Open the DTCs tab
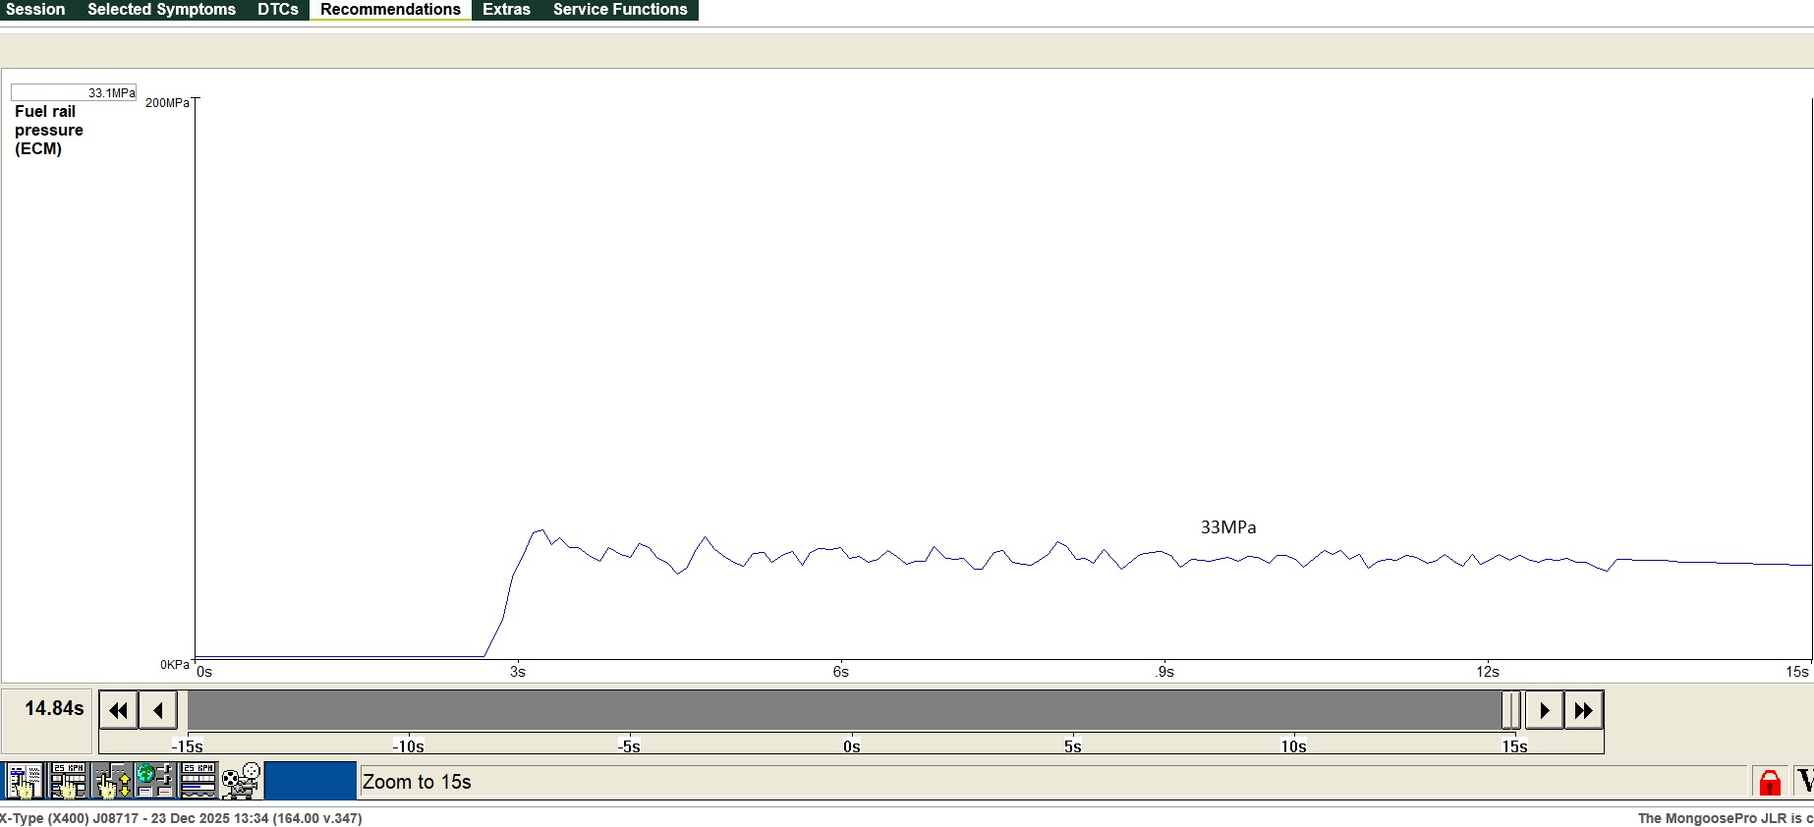This screenshot has height=827, width=1814. (278, 10)
